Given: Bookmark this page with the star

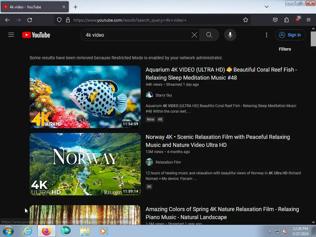Looking at the screenshot, I should click(x=245, y=20).
